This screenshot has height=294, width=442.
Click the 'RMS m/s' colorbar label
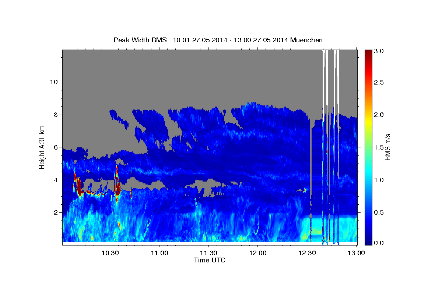pos(387,147)
